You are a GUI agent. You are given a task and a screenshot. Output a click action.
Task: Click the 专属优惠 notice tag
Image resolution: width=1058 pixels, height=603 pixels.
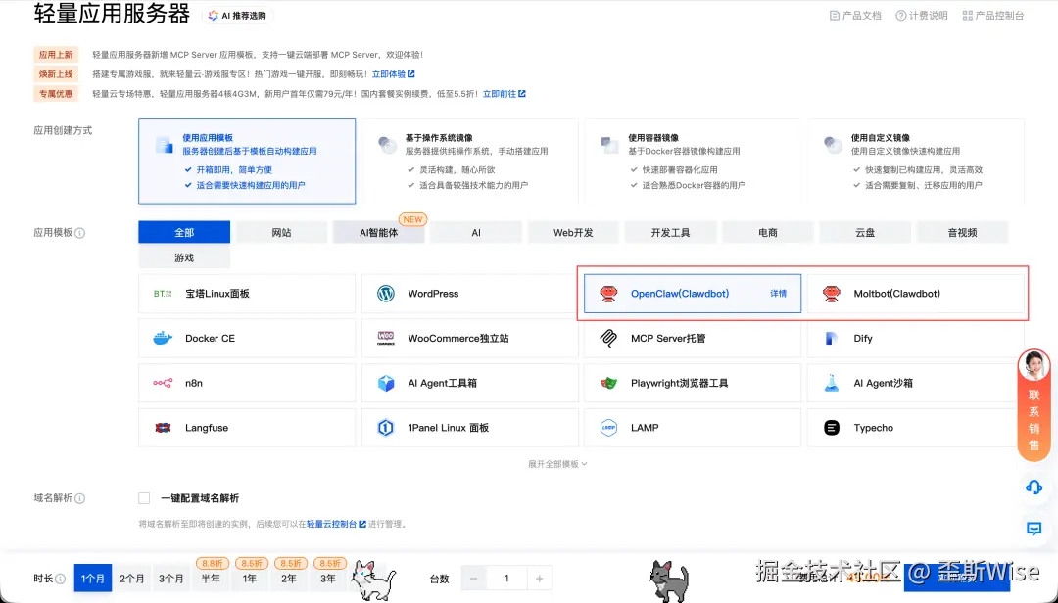(56, 94)
